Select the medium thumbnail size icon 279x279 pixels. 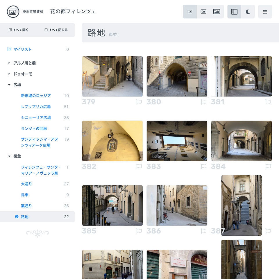click(203, 11)
